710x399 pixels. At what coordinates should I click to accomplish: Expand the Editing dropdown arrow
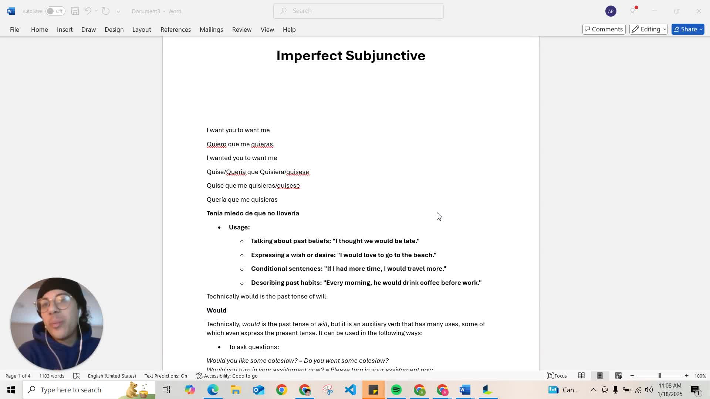pyautogui.click(x=664, y=29)
